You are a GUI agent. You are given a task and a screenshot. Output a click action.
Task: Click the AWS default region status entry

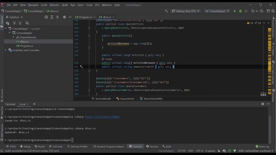click(x=256, y=151)
